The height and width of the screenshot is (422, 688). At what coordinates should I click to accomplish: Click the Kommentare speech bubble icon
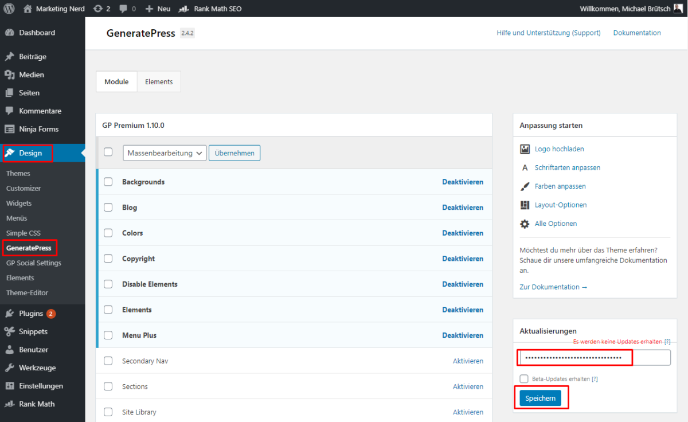[9, 111]
